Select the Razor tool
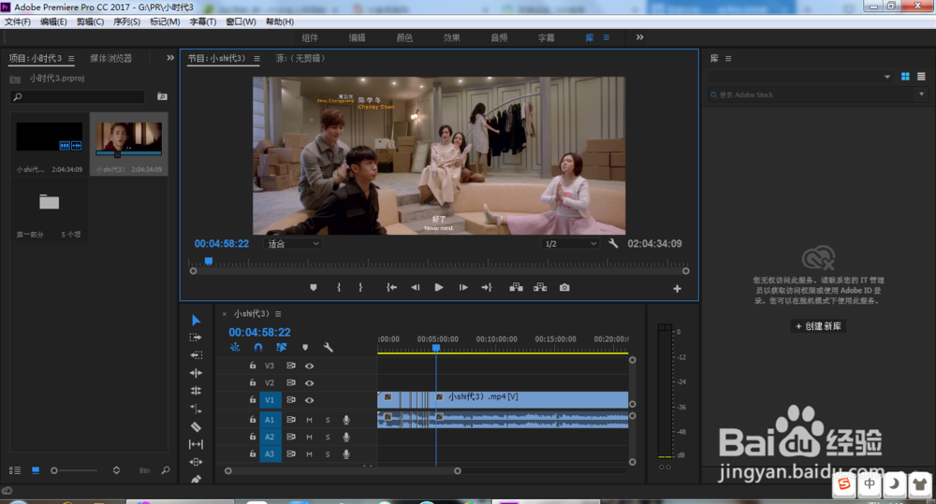 (196, 426)
